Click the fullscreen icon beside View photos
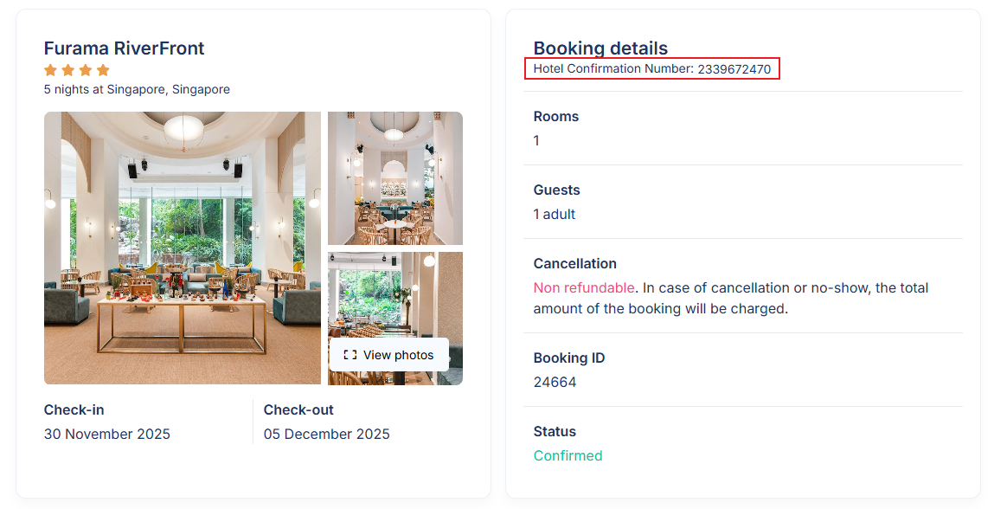 [x=350, y=355]
